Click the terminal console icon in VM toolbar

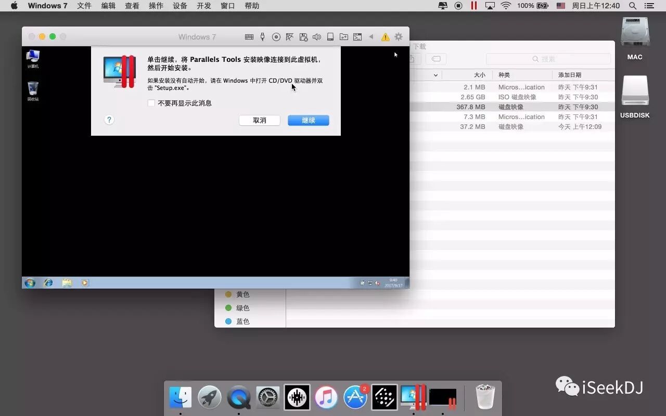point(357,37)
